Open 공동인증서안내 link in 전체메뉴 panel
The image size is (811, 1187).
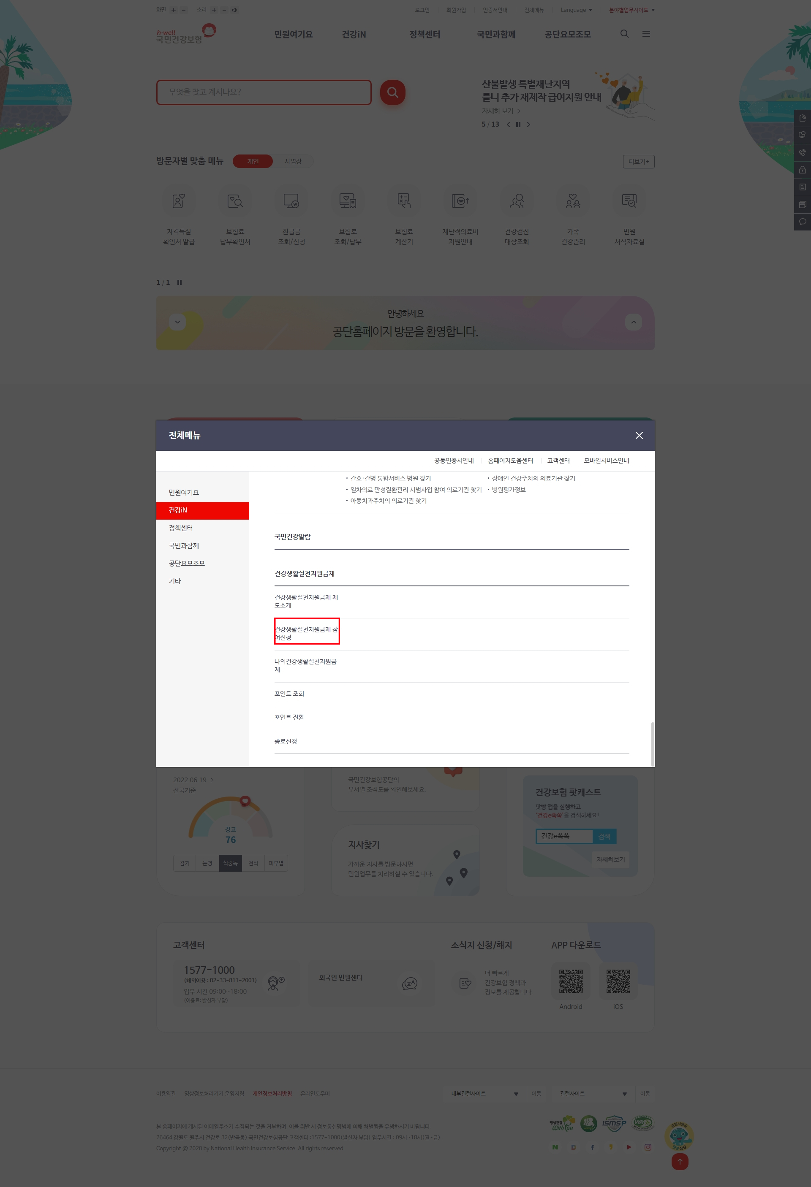[x=454, y=461]
